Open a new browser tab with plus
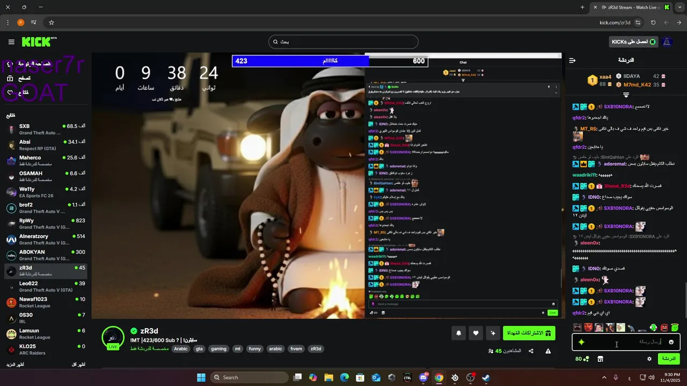 point(582,7)
